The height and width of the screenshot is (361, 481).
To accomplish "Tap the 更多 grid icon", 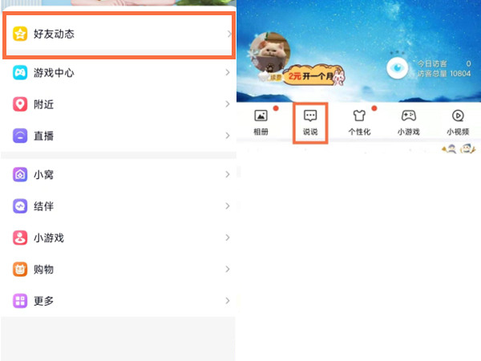I will click(x=20, y=301).
